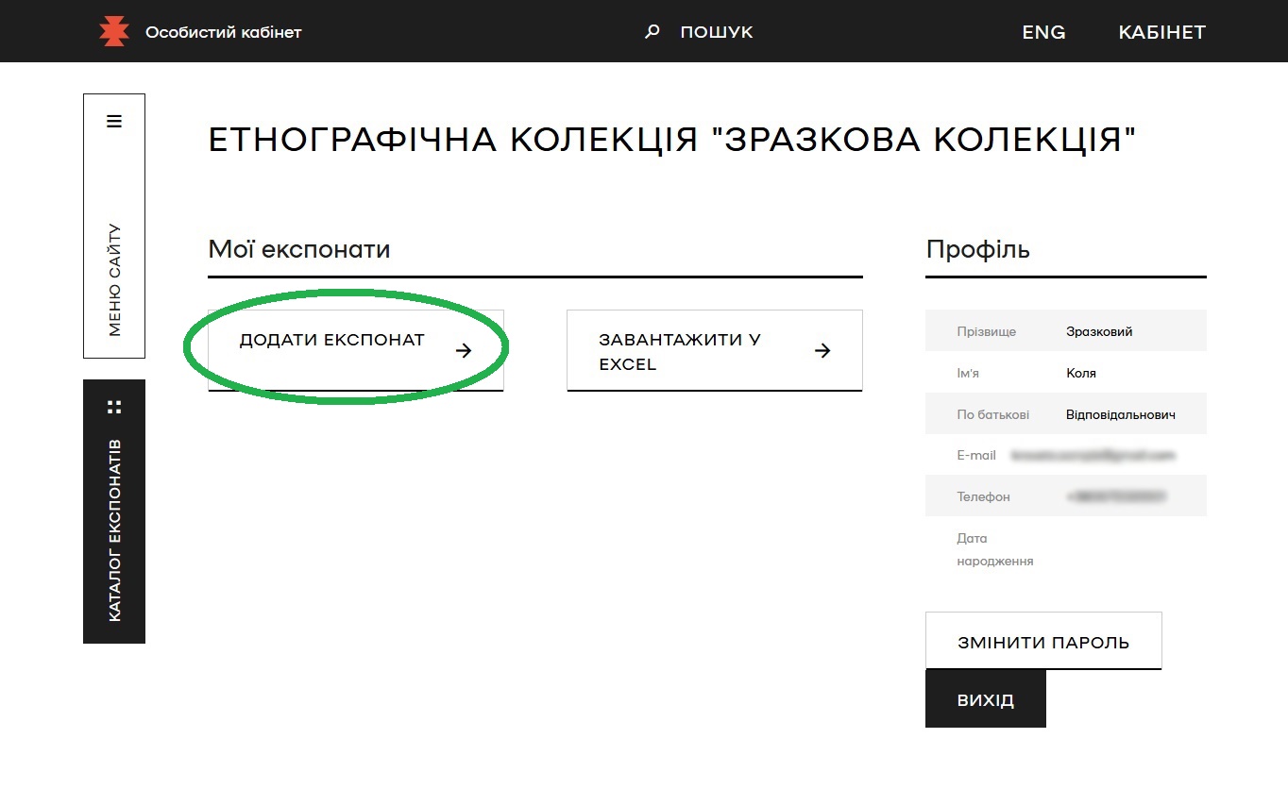The width and height of the screenshot is (1288, 789).
Task: Click the patronymic value Відповідальнович
Action: point(1120,414)
